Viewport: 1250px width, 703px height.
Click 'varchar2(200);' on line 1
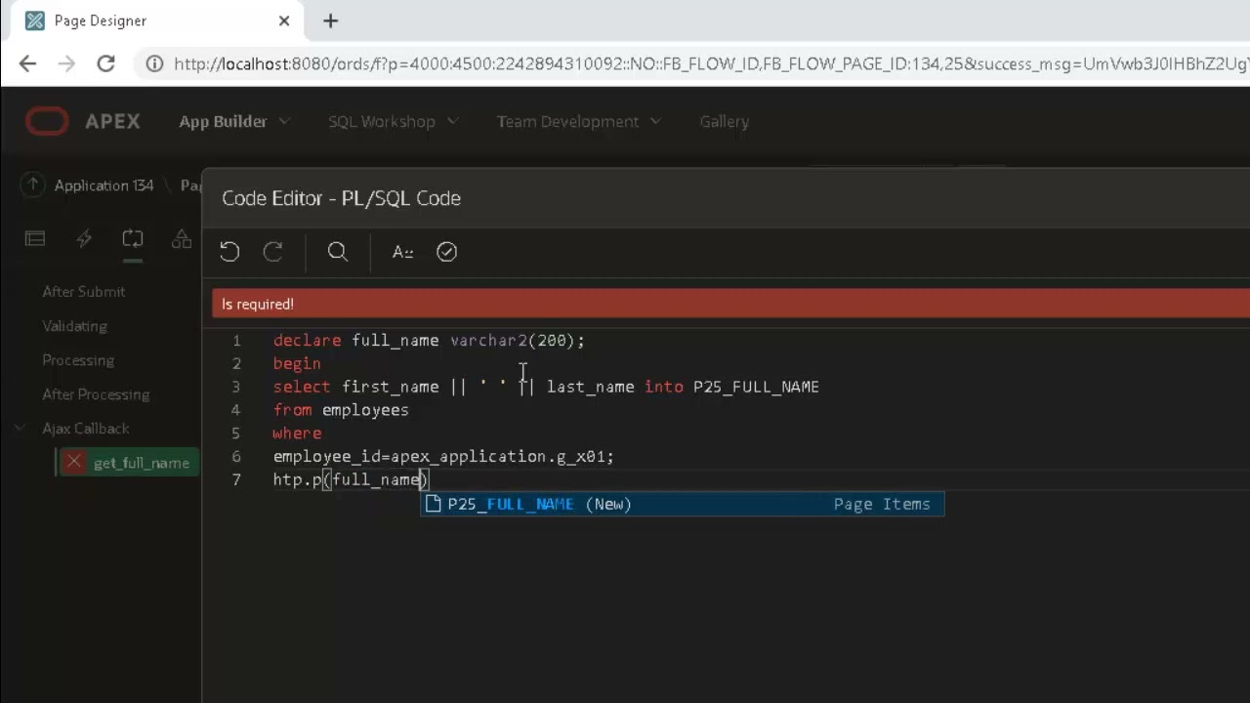pyautogui.click(x=517, y=340)
